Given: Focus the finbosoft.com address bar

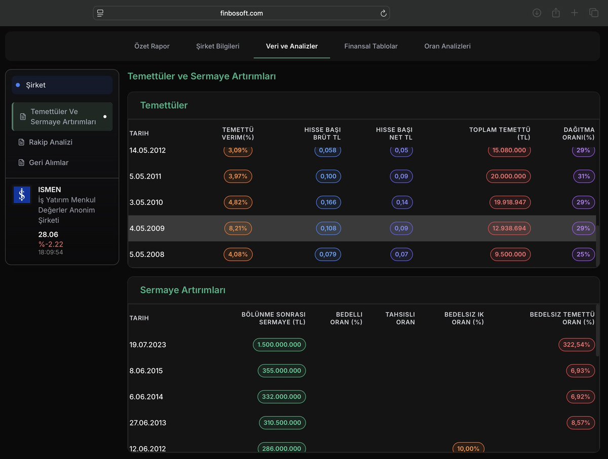Looking at the screenshot, I should point(241,13).
